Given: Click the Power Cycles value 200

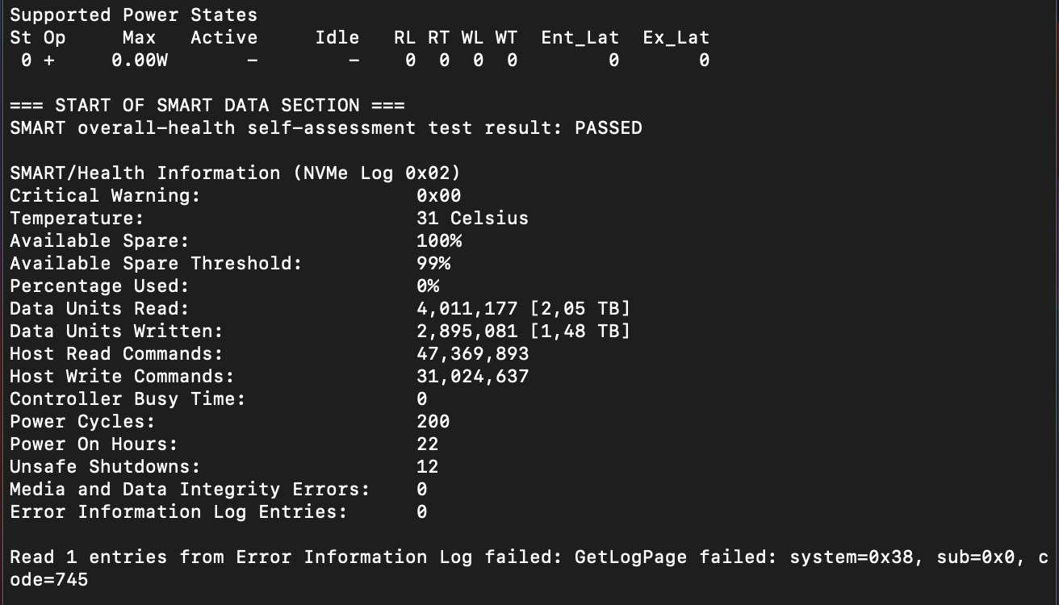Looking at the screenshot, I should (433, 422).
